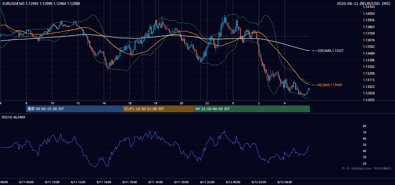Click hour tick 14 under price chart
Viewport: 395px width, 185px height.
pos(104,103)
